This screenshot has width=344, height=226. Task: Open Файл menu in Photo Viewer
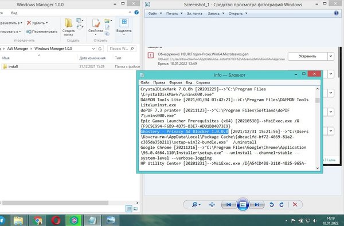pyautogui.click(x=155, y=13)
